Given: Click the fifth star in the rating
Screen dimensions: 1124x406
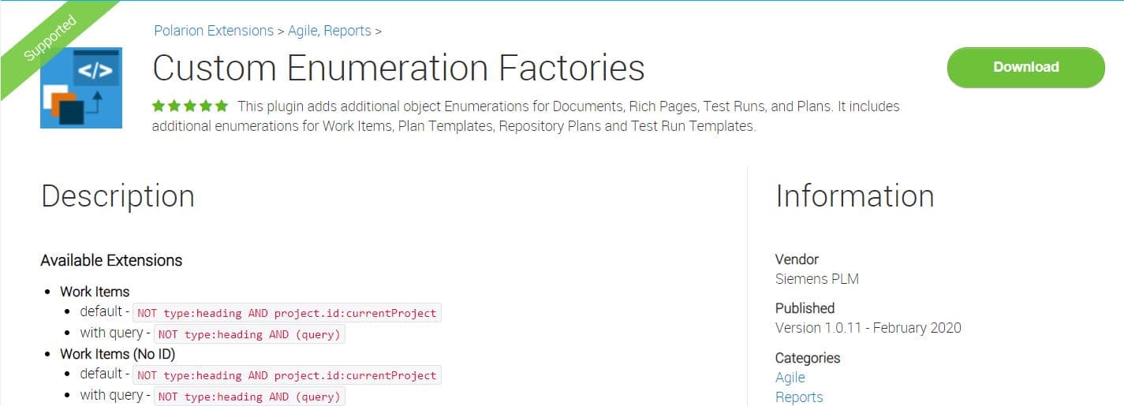Looking at the screenshot, I should [222, 106].
